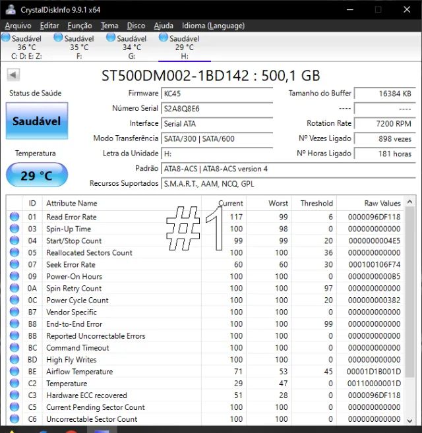Image resolution: width=422 pixels, height=433 pixels.
Task: Click the status icon of Hardware ECC recovered
Action: point(15,395)
